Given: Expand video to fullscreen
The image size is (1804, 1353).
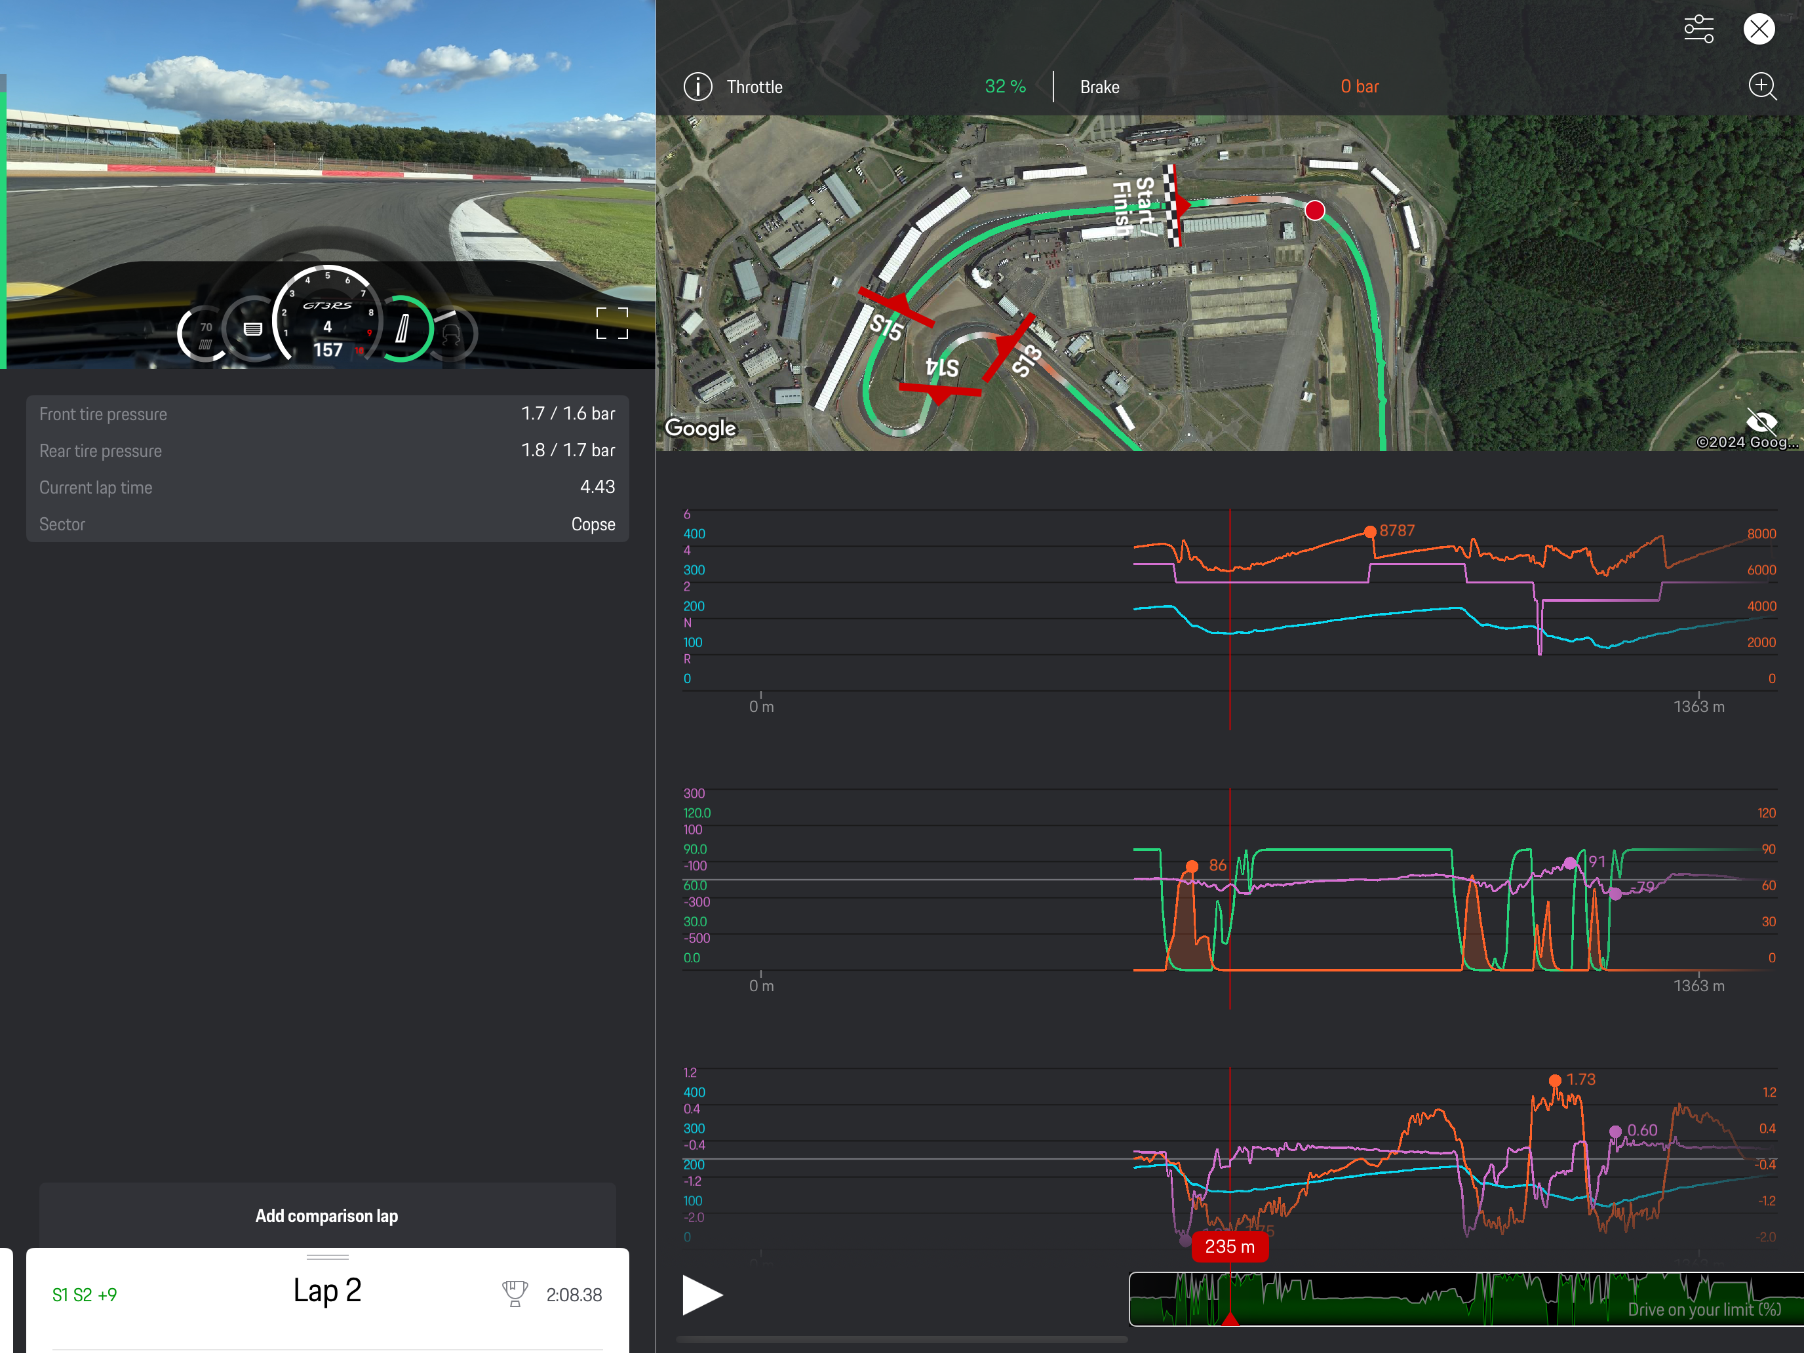Looking at the screenshot, I should 612,323.
